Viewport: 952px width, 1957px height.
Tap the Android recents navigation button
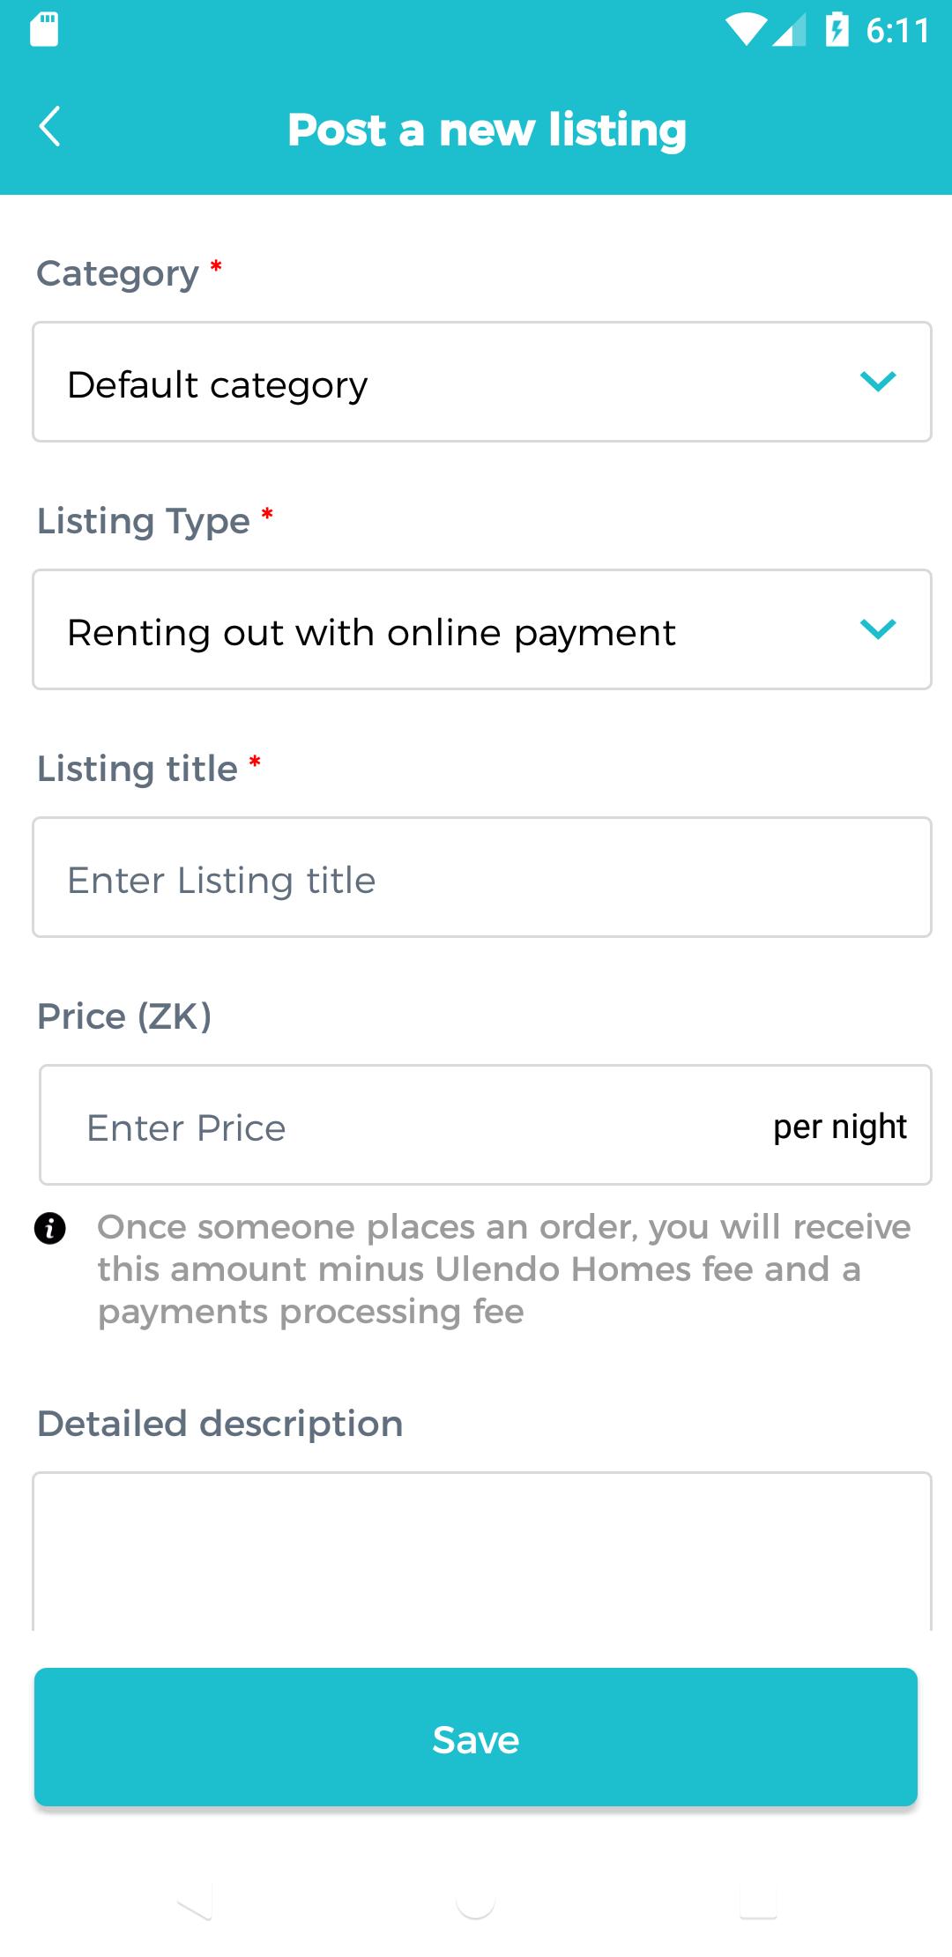tap(758, 1904)
